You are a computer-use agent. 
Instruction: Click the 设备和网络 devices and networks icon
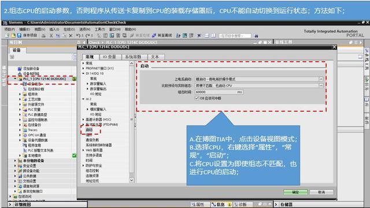pos(20,74)
